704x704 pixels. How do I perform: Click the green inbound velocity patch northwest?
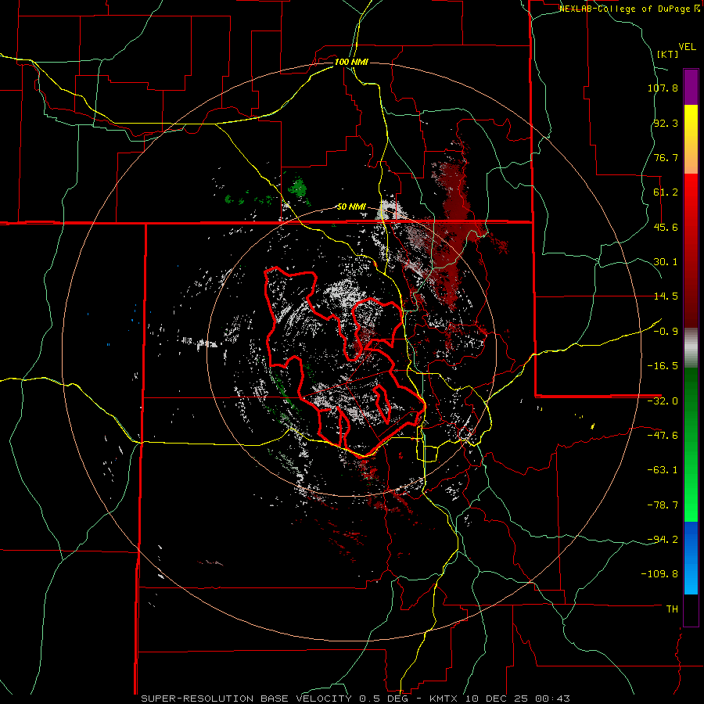tap(298, 186)
